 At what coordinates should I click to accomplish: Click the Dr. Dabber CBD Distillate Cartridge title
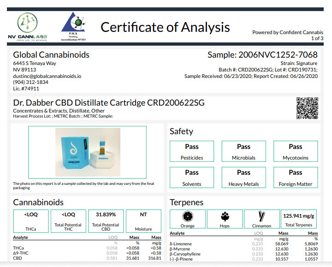[x=109, y=103]
